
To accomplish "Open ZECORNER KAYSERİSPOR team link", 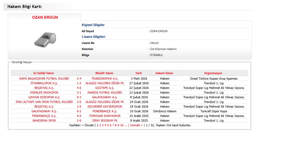I will coord(105,107).
